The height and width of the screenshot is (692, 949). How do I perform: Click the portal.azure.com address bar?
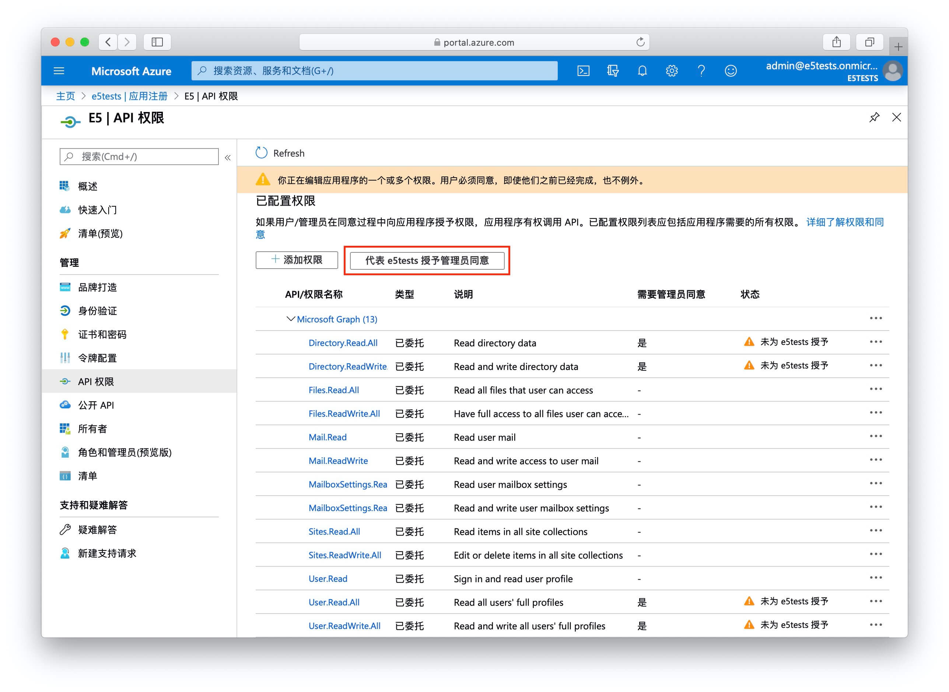coord(474,42)
